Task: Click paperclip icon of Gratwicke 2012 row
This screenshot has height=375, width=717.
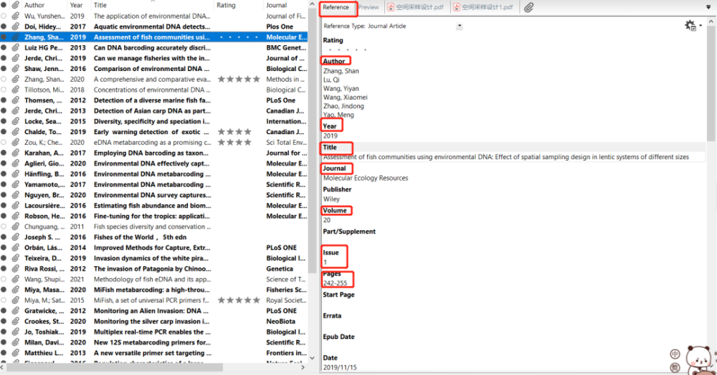Action: click(x=16, y=310)
